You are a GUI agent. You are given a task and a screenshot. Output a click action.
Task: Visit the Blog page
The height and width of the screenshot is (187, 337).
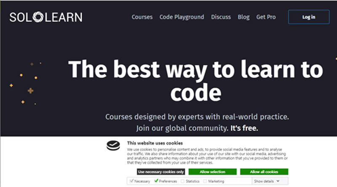(x=243, y=17)
